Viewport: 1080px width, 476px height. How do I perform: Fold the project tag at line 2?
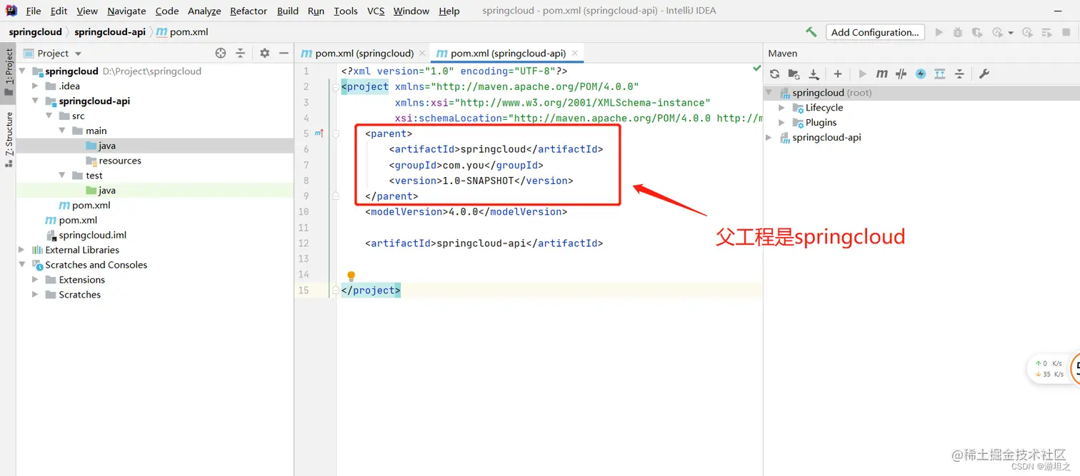click(335, 87)
